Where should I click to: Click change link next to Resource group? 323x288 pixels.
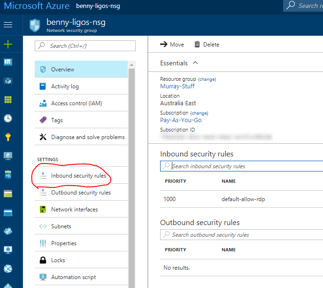(x=207, y=79)
